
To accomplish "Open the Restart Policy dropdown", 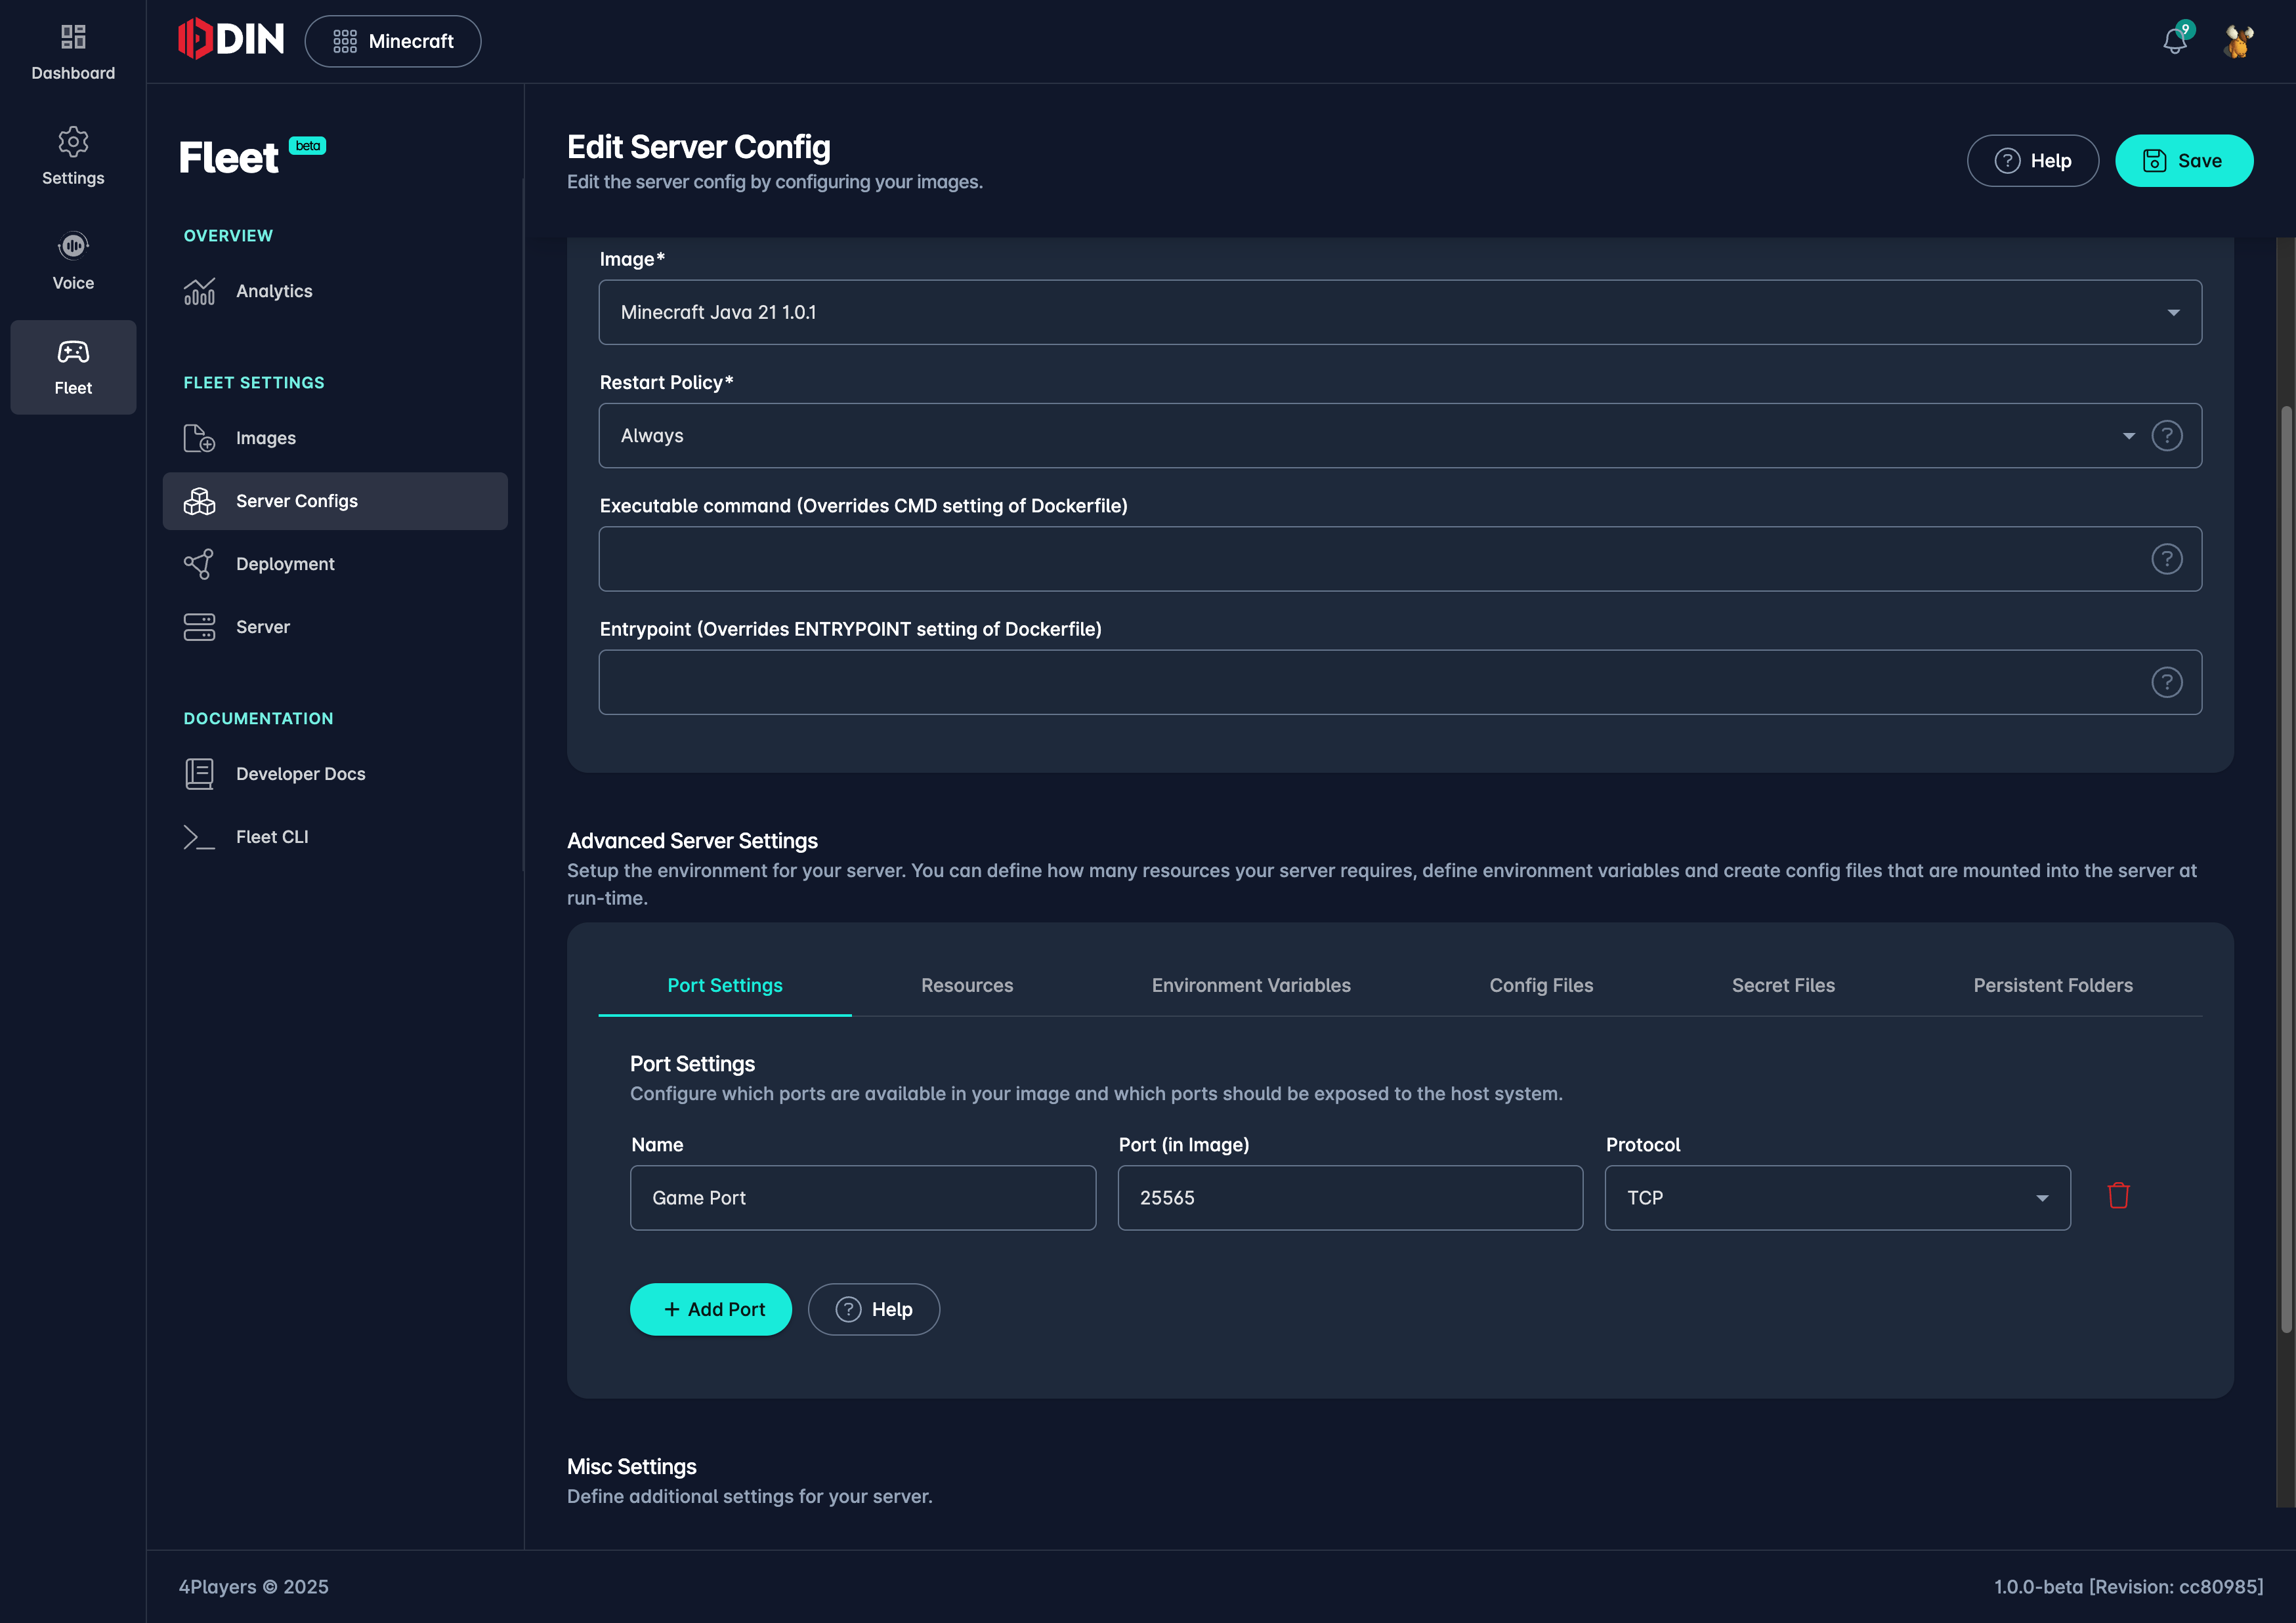I will 1400,436.
